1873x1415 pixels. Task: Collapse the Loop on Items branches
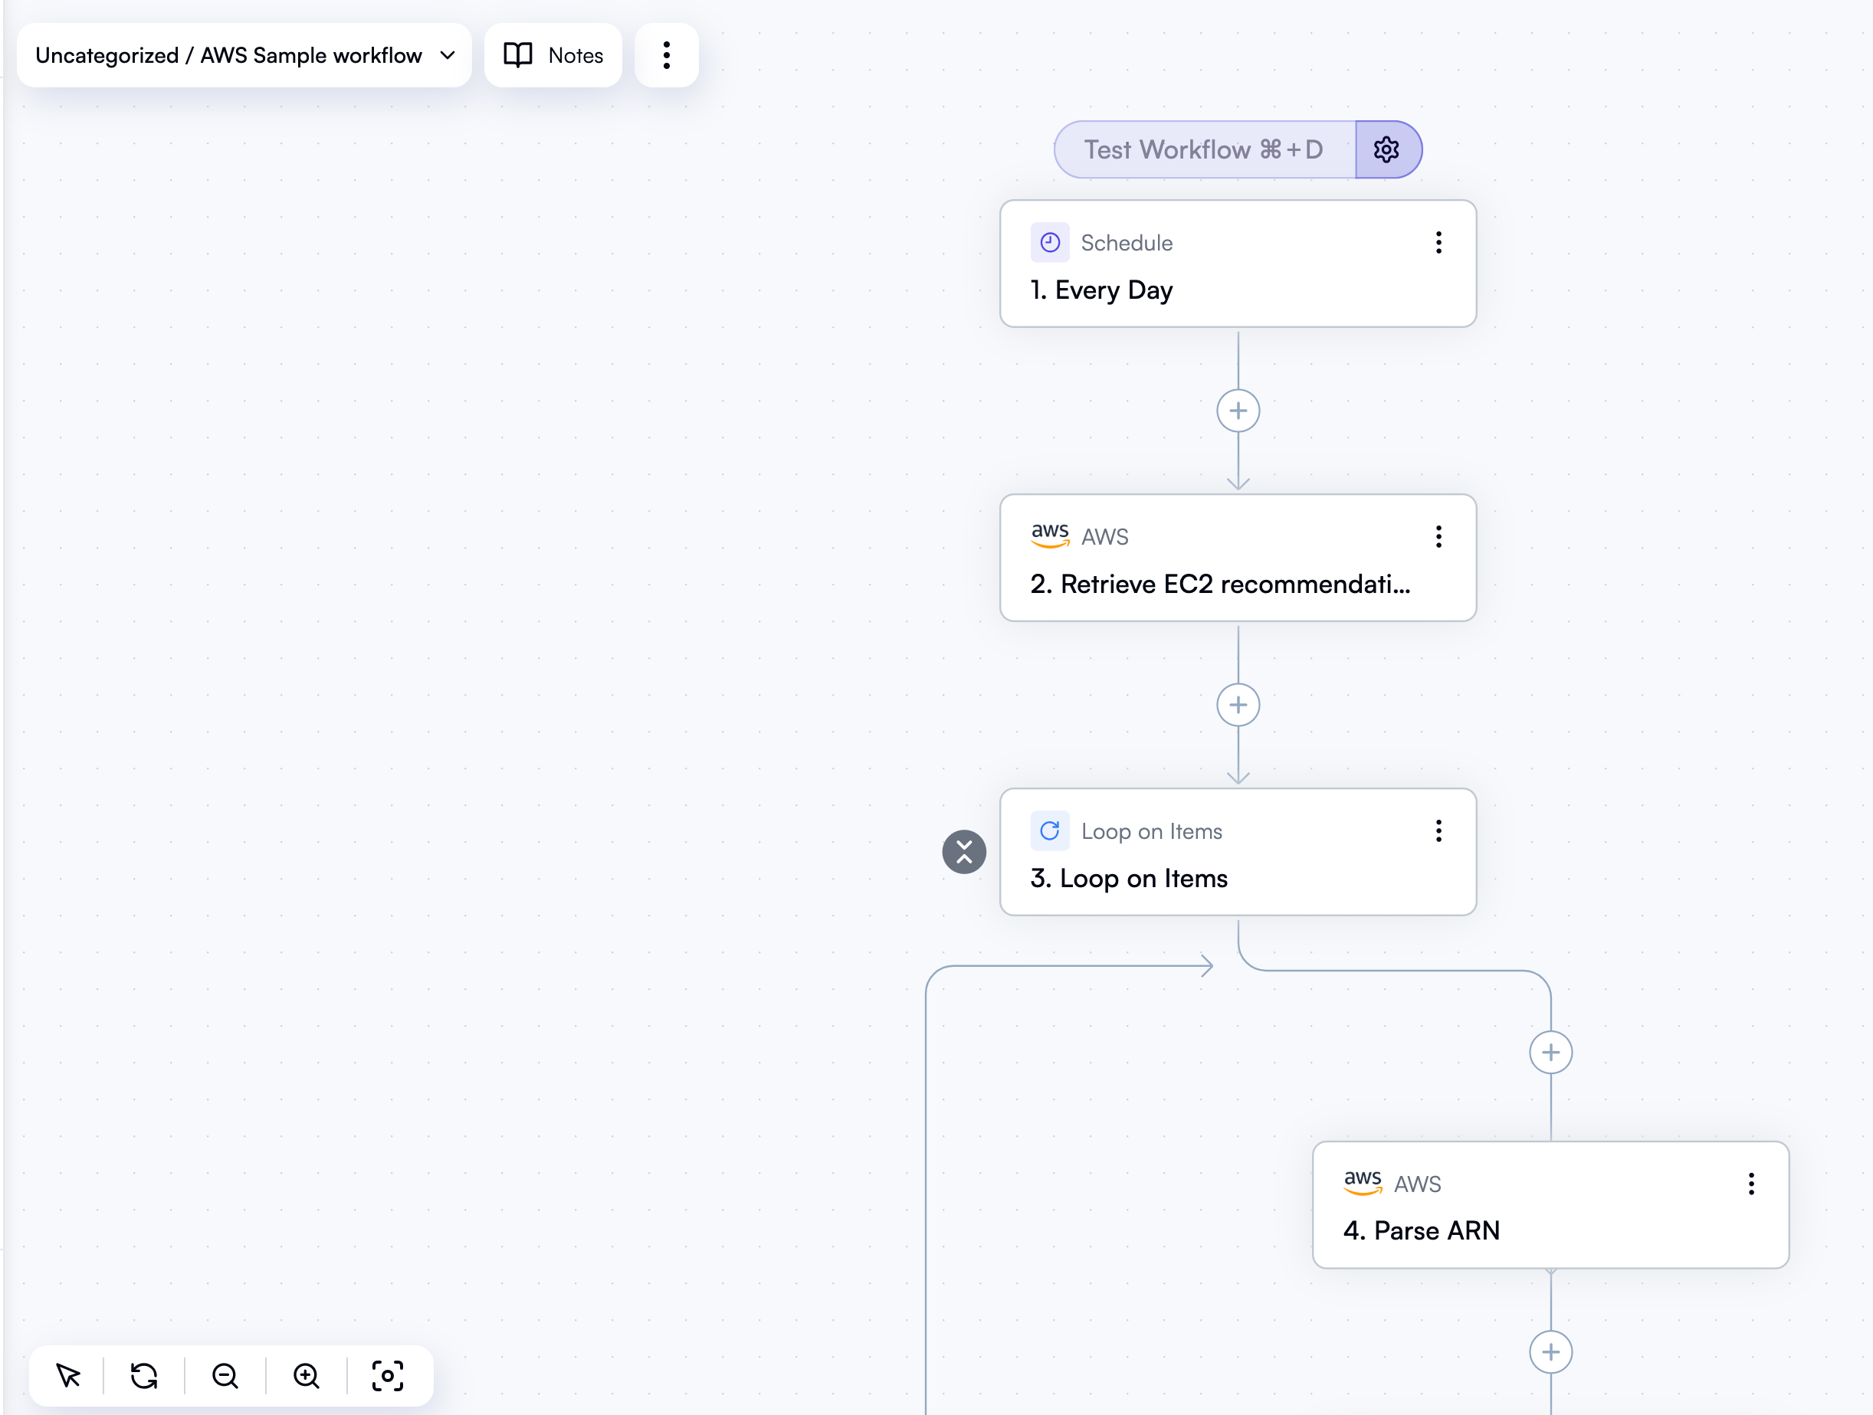[963, 851]
